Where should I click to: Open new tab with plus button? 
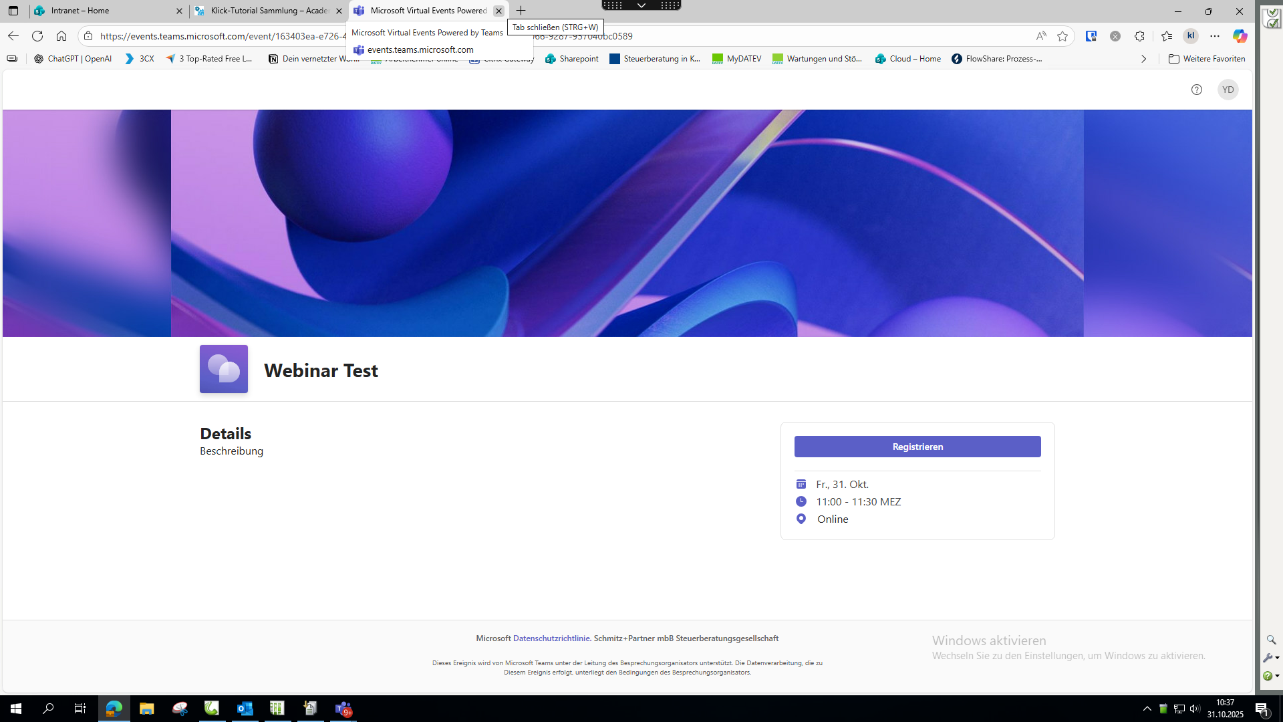click(521, 11)
